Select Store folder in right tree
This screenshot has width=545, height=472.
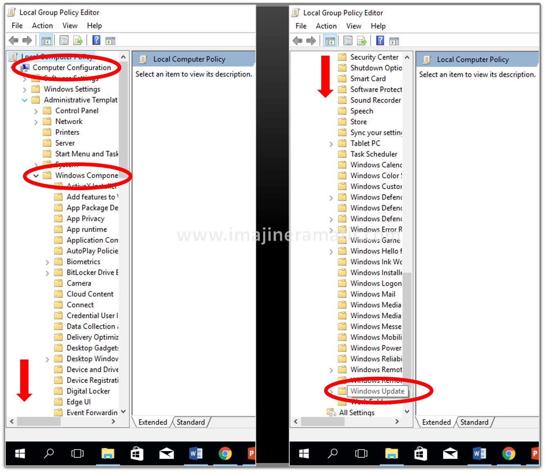click(358, 121)
